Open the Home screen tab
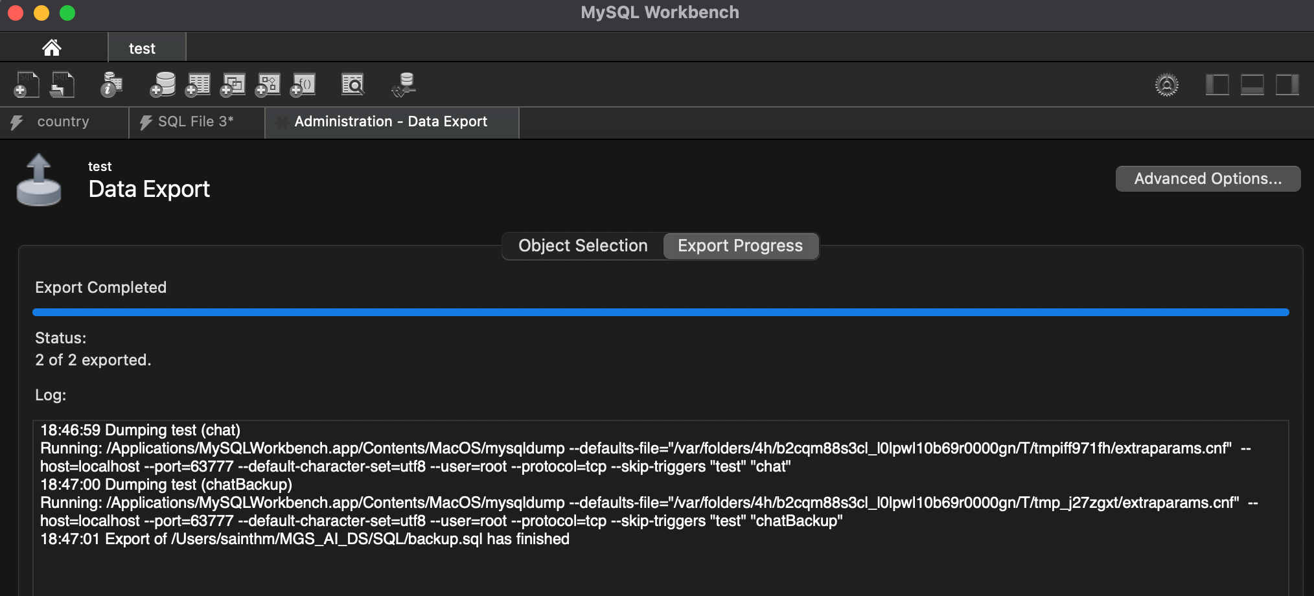 (52, 48)
